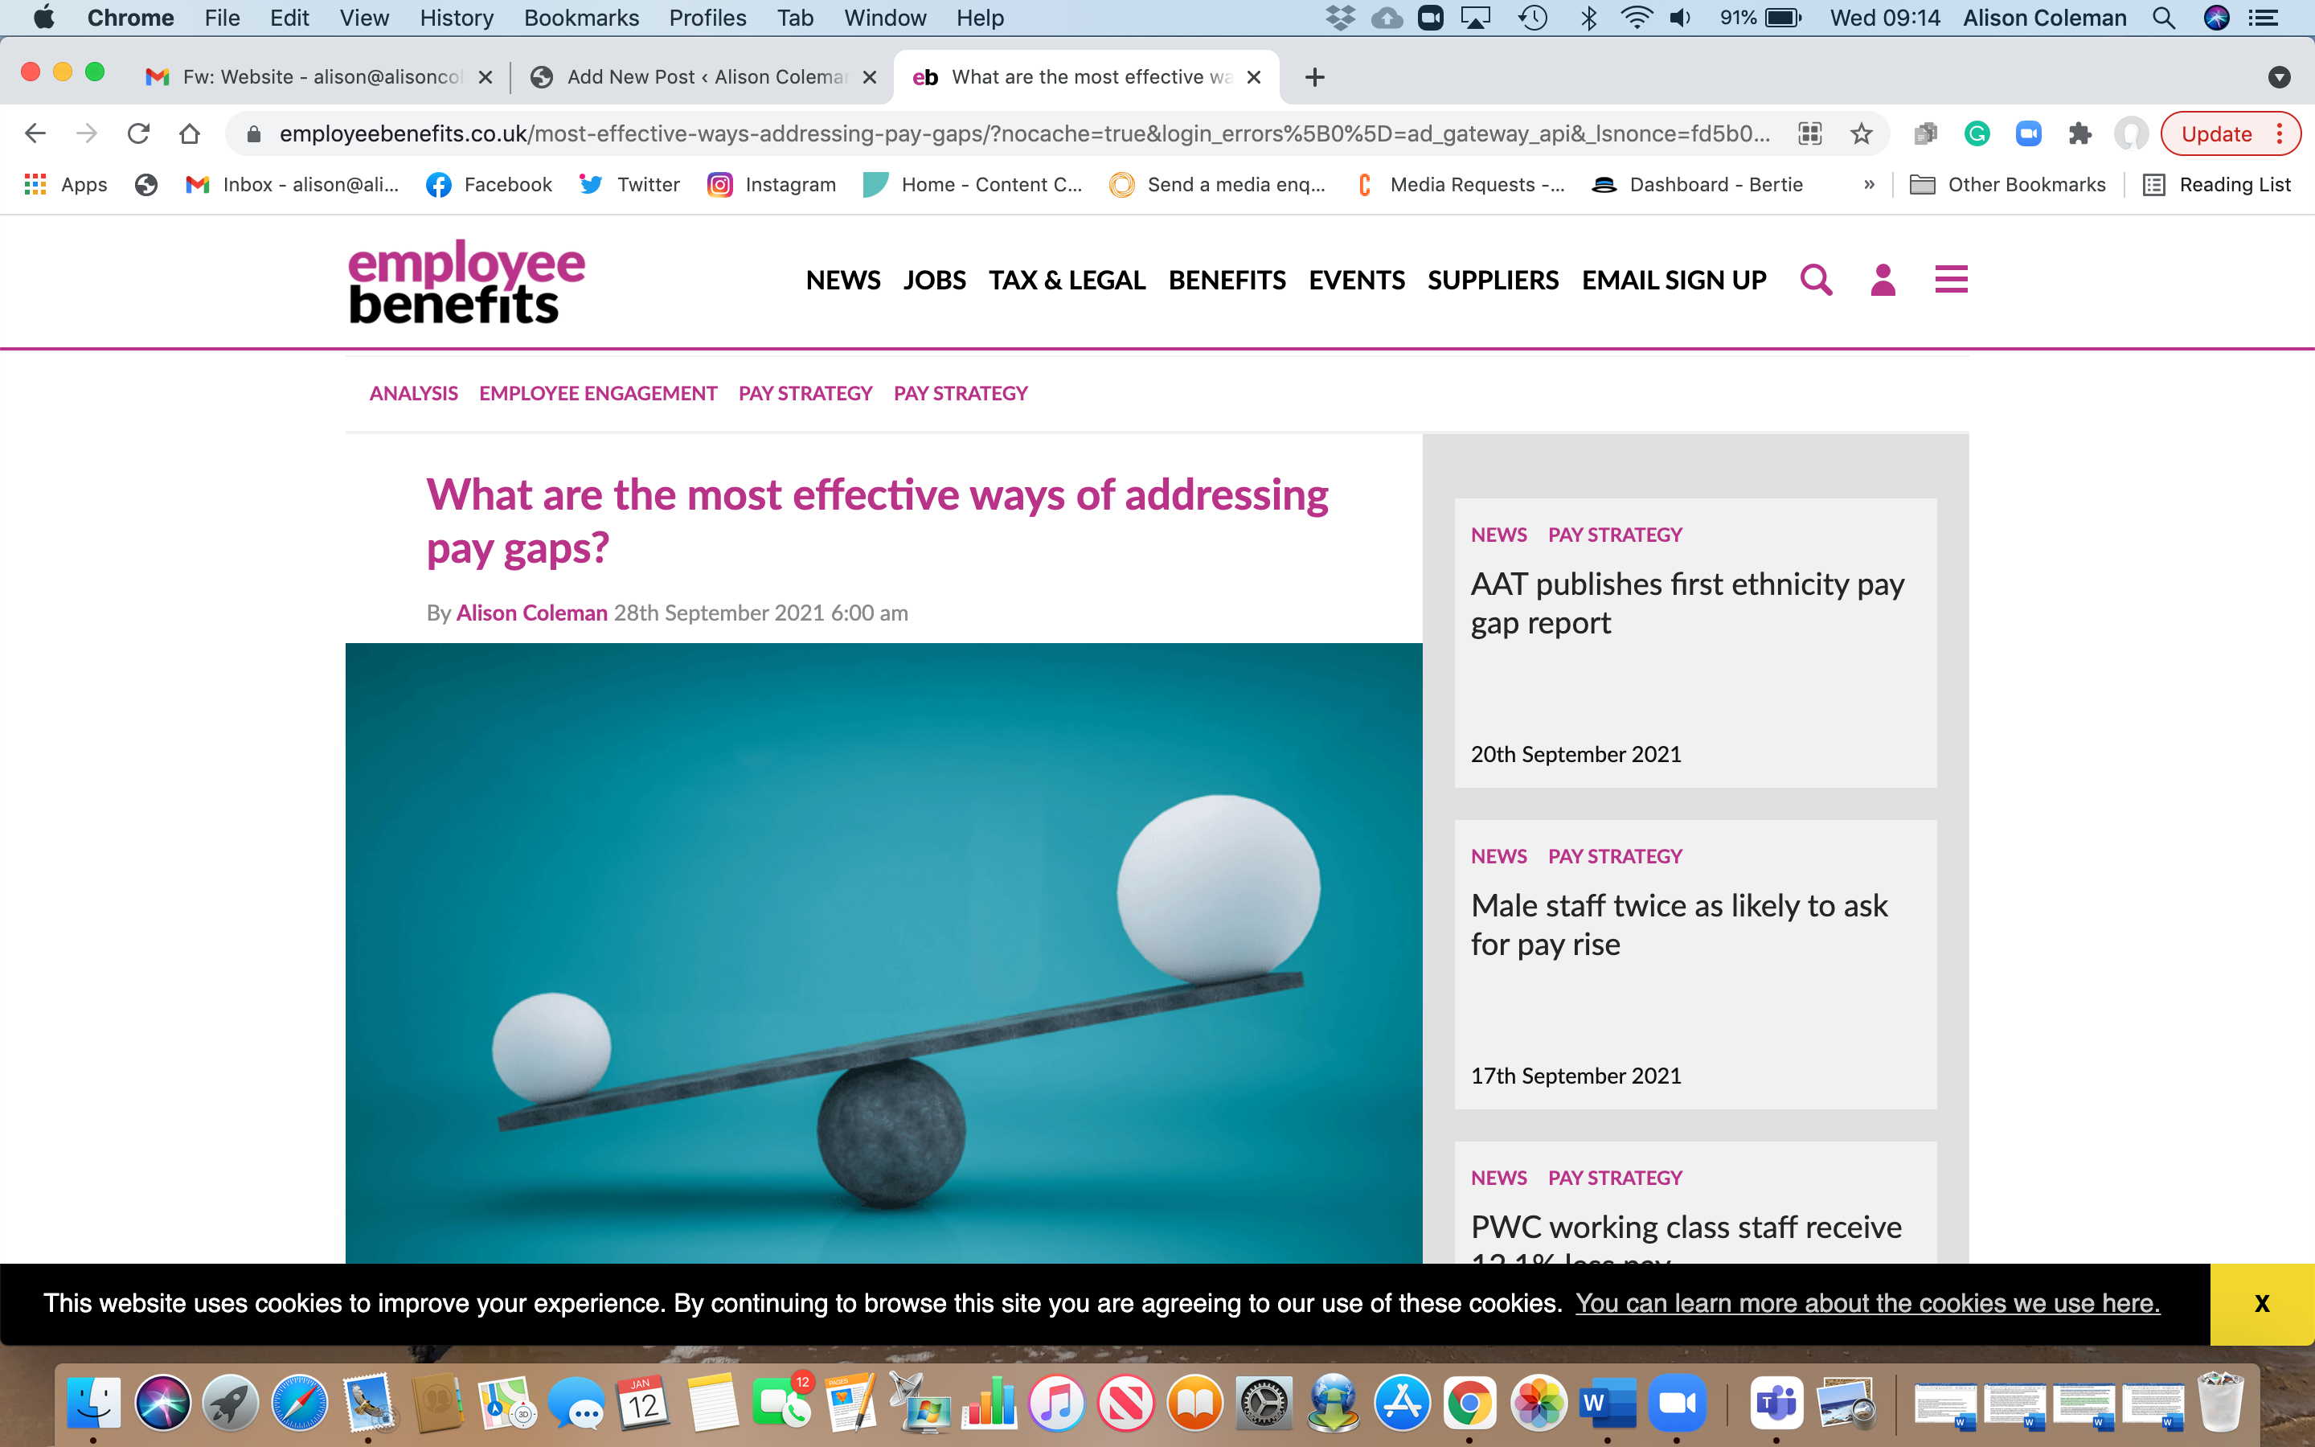2315x1447 pixels.
Task: Open the user account profile icon
Action: click(1882, 281)
